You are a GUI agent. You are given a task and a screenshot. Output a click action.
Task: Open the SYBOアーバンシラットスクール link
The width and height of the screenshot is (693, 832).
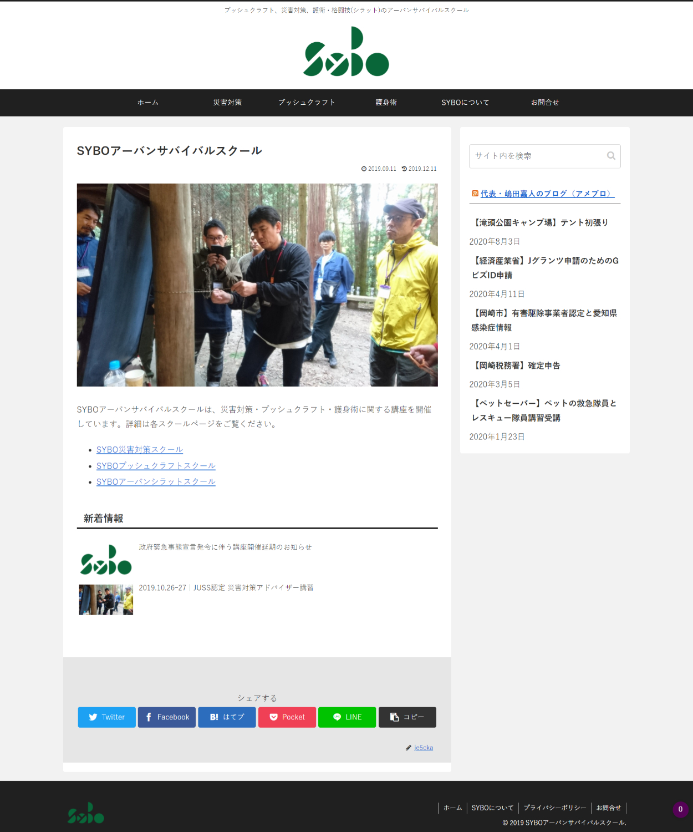156,481
